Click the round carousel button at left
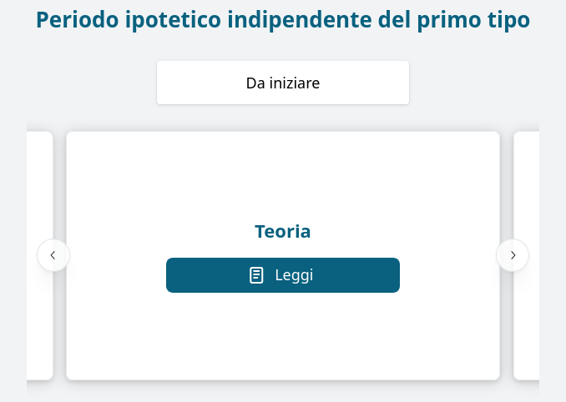This screenshot has height=402, width=566. tap(53, 255)
